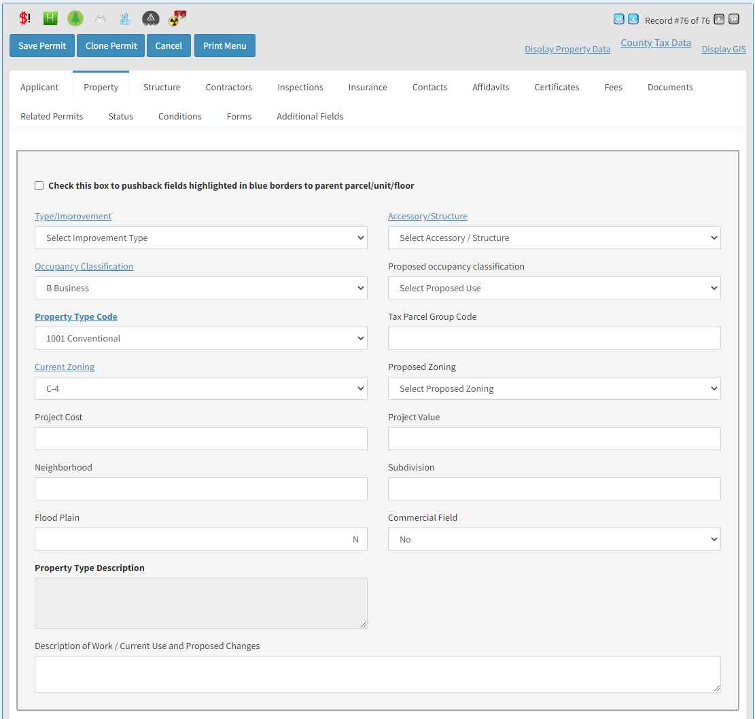Go to the previous record
755x719 pixels.
633,19
